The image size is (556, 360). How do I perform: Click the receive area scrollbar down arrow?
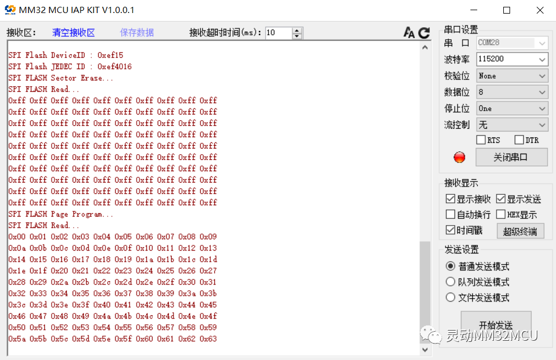pos(425,350)
